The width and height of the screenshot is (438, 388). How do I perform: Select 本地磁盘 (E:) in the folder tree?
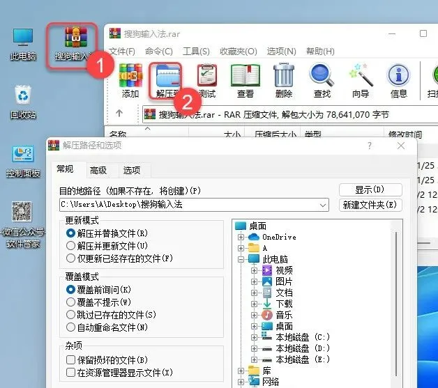[296, 359]
